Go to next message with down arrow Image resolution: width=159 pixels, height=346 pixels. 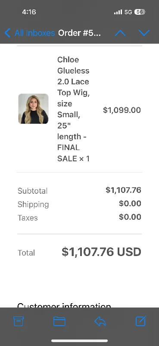point(144,33)
